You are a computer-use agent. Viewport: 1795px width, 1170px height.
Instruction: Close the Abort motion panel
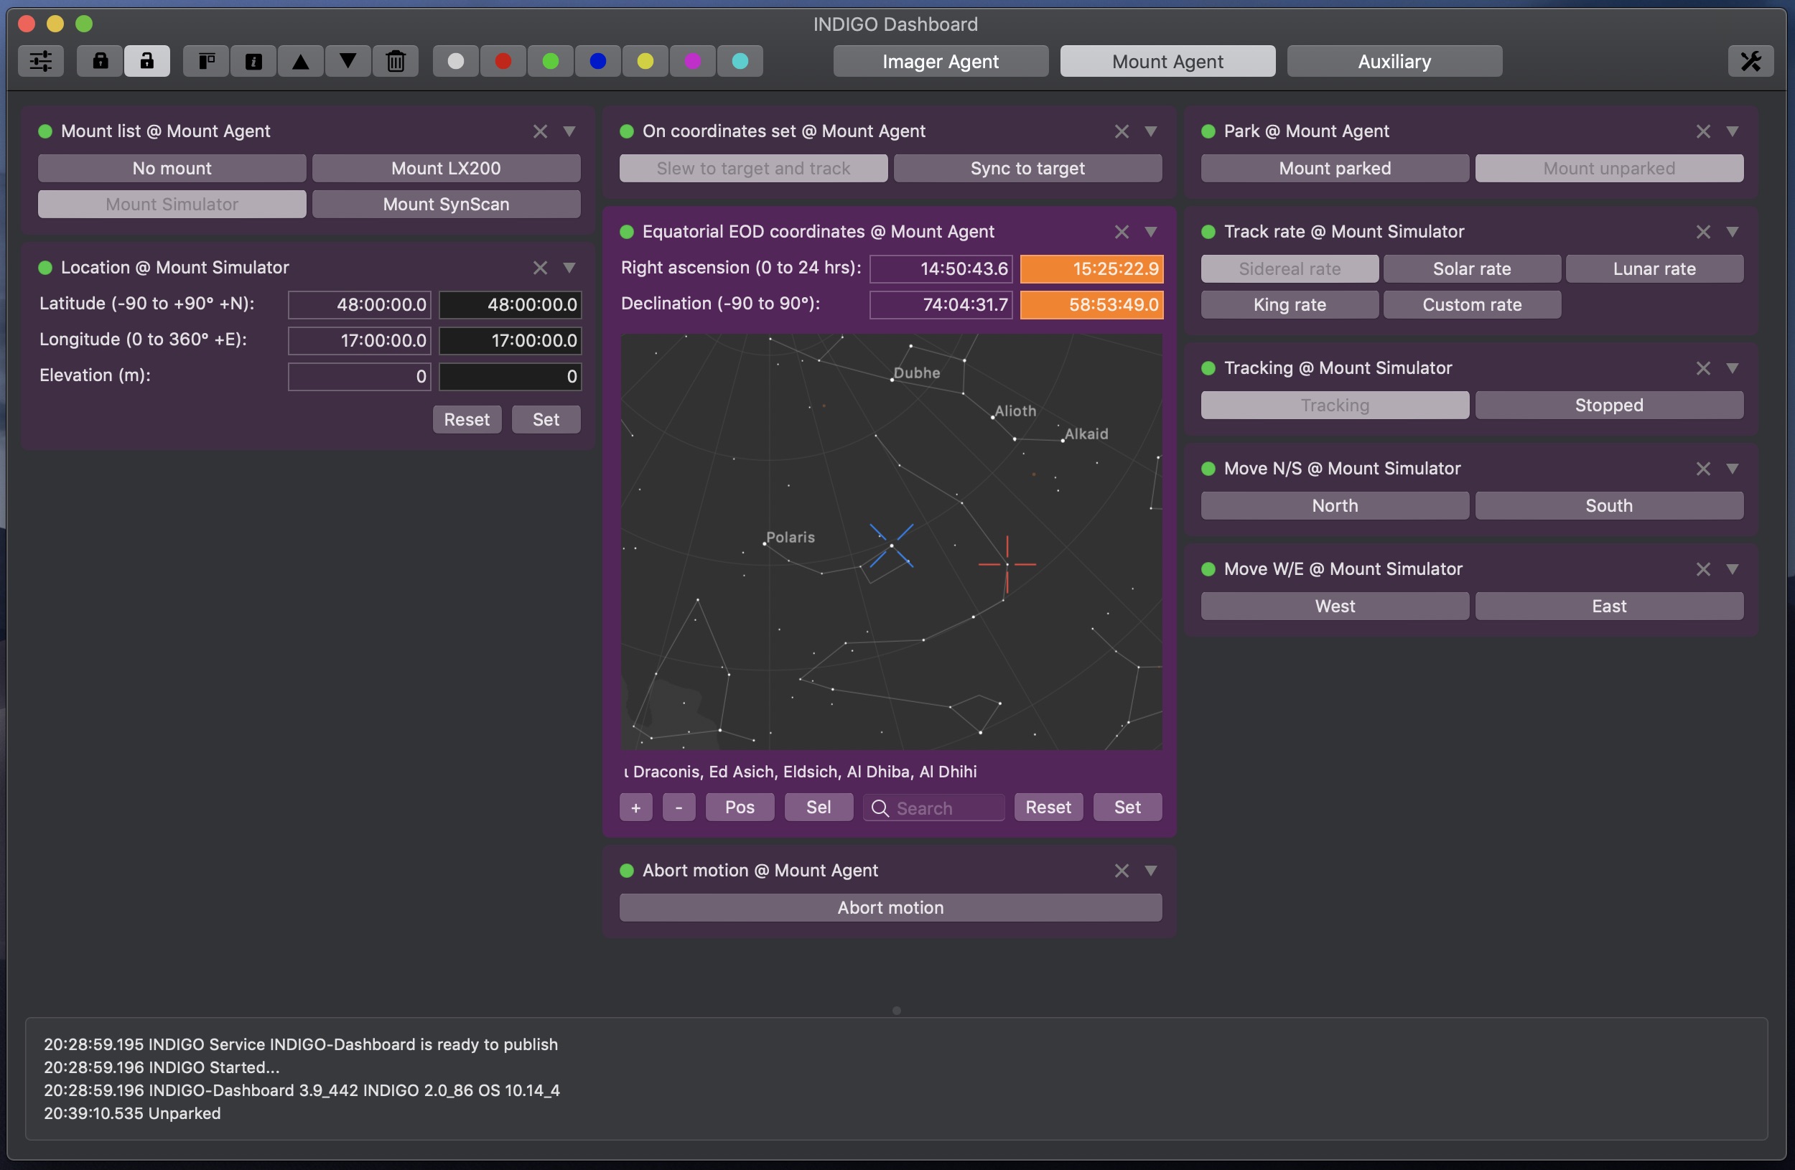pyautogui.click(x=1122, y=871)
